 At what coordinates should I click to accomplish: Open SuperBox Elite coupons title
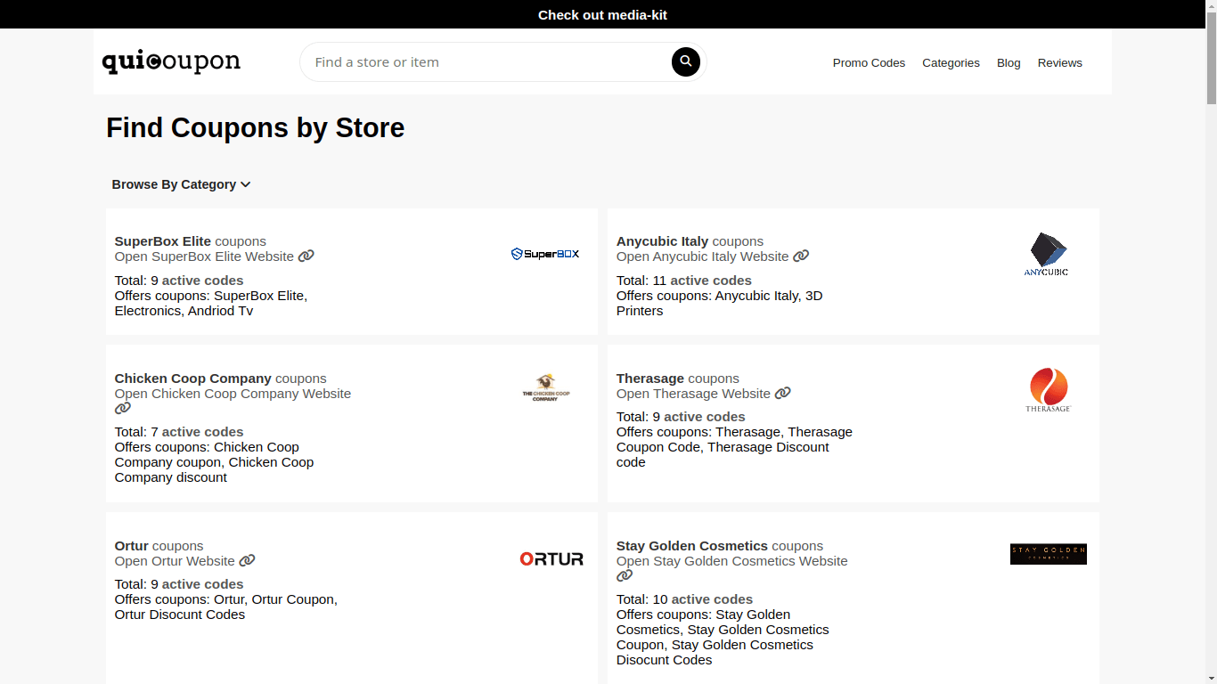click(x=191, y=241)
